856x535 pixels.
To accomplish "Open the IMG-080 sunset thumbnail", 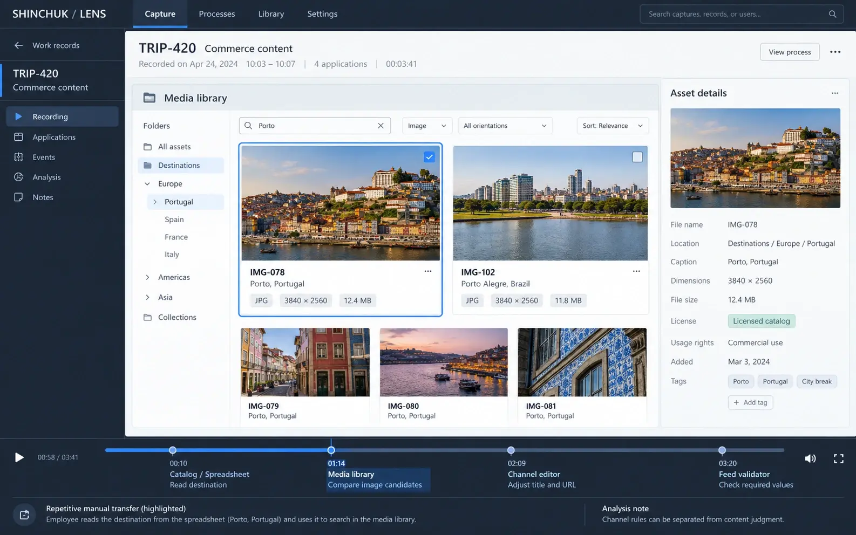I will pos(444,362).
